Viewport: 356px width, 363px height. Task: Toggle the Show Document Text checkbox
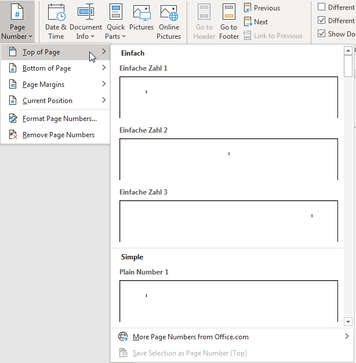(x=322, y=34)
